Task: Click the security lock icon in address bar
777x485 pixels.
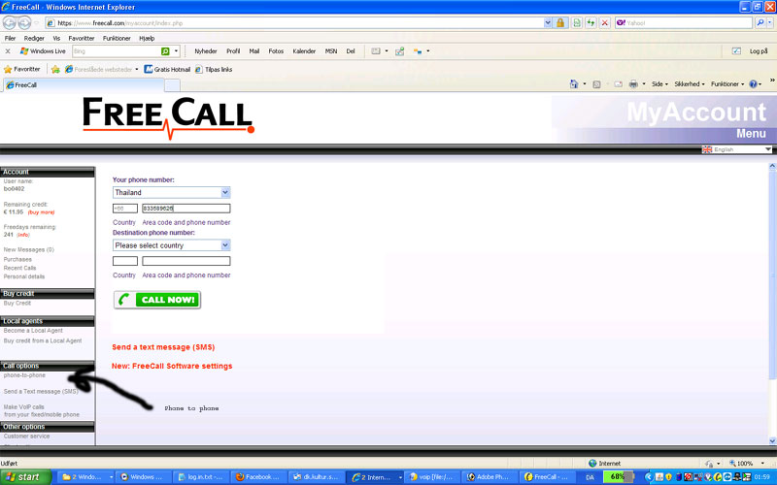Action: (560, 22)
